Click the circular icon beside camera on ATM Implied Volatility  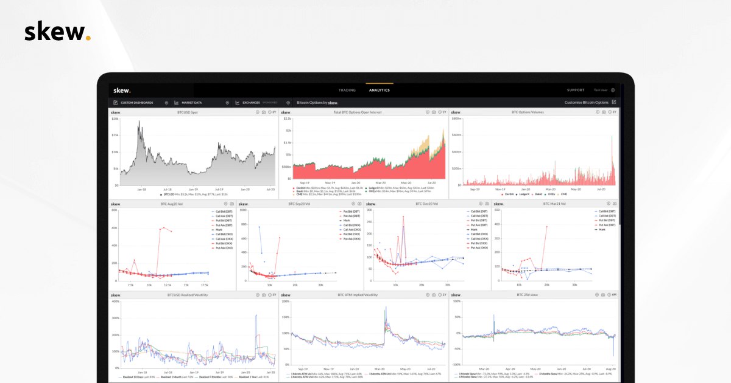tap(426, 295)
